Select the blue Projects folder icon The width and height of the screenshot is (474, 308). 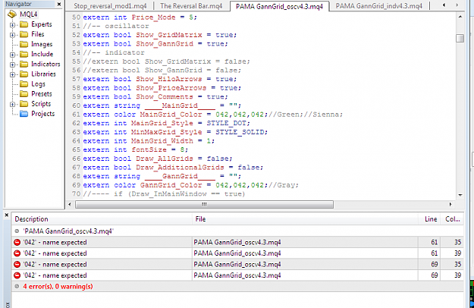point(24,114)
